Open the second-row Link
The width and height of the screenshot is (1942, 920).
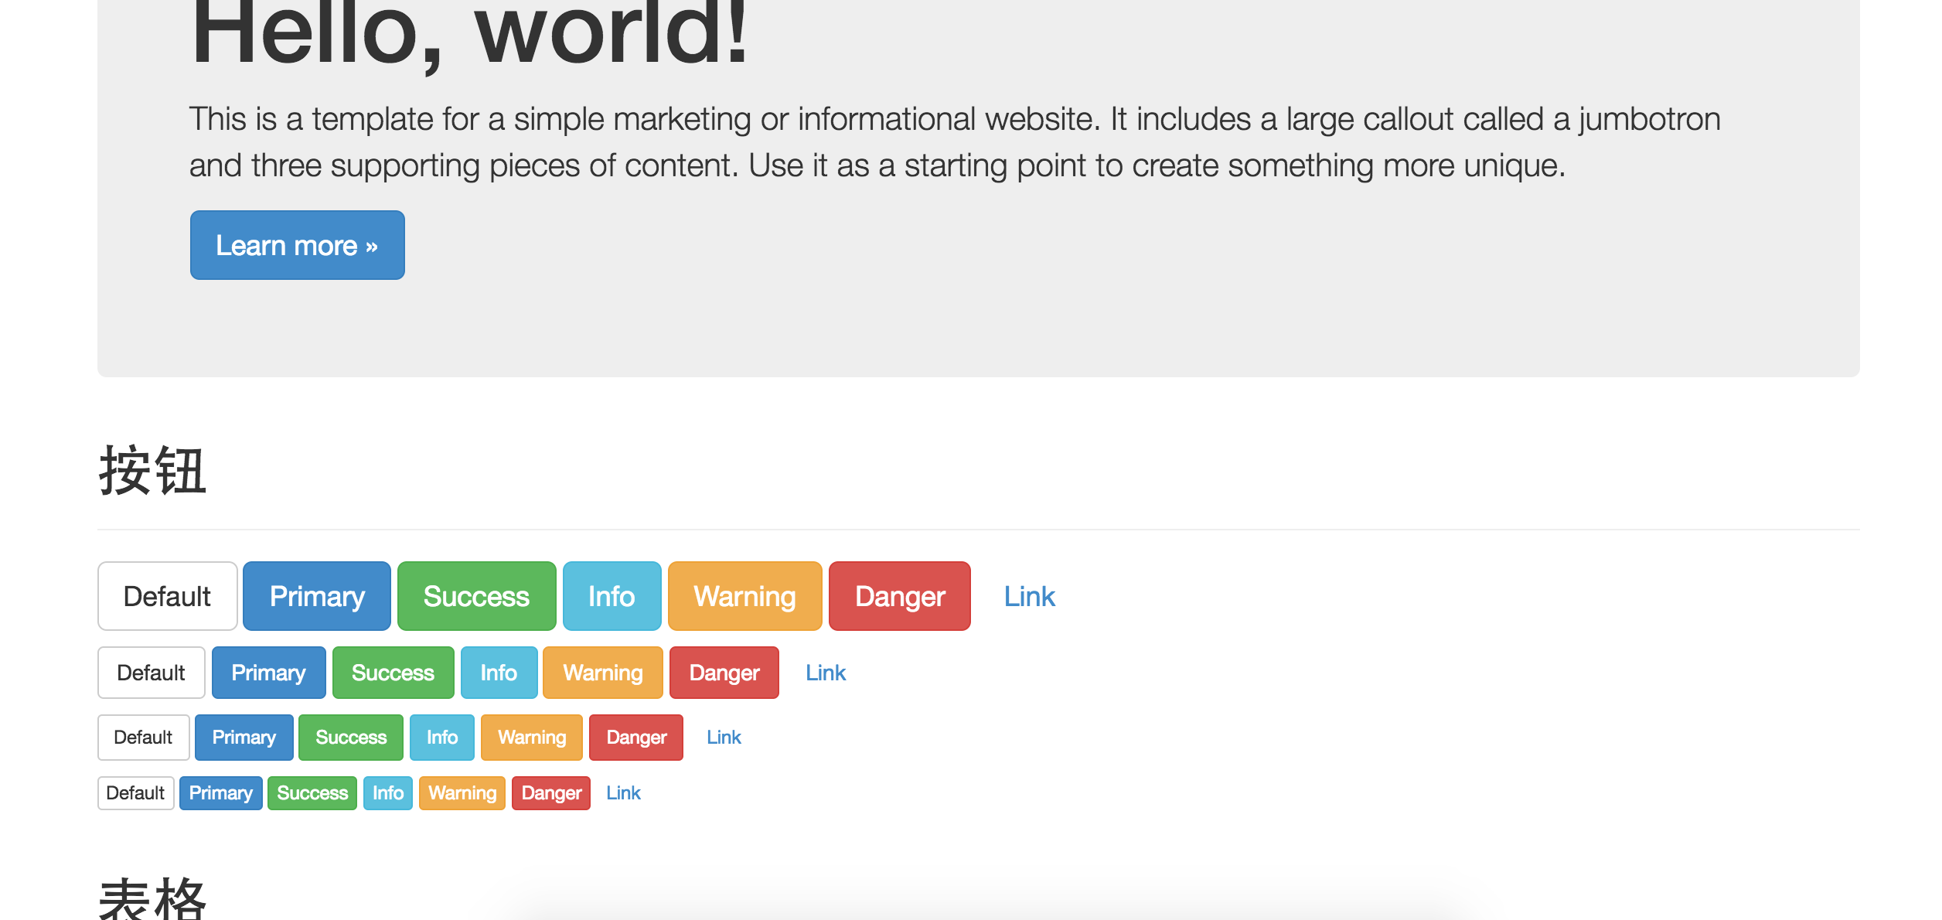[825, 673]
